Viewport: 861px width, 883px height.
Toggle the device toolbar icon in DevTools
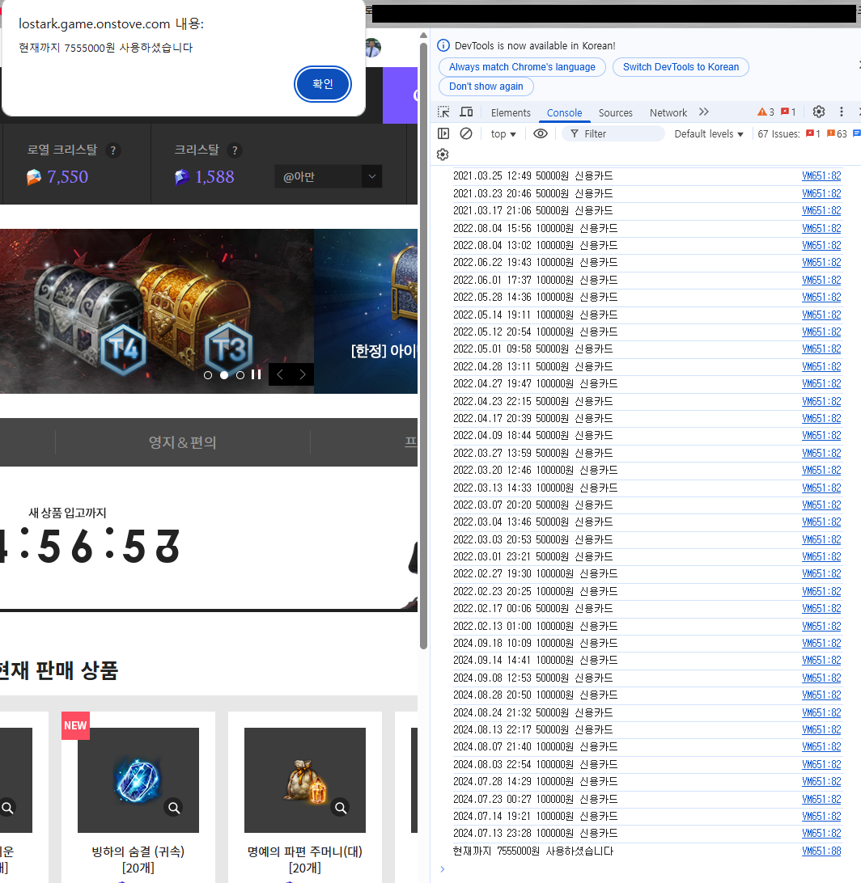coord(467,112)
